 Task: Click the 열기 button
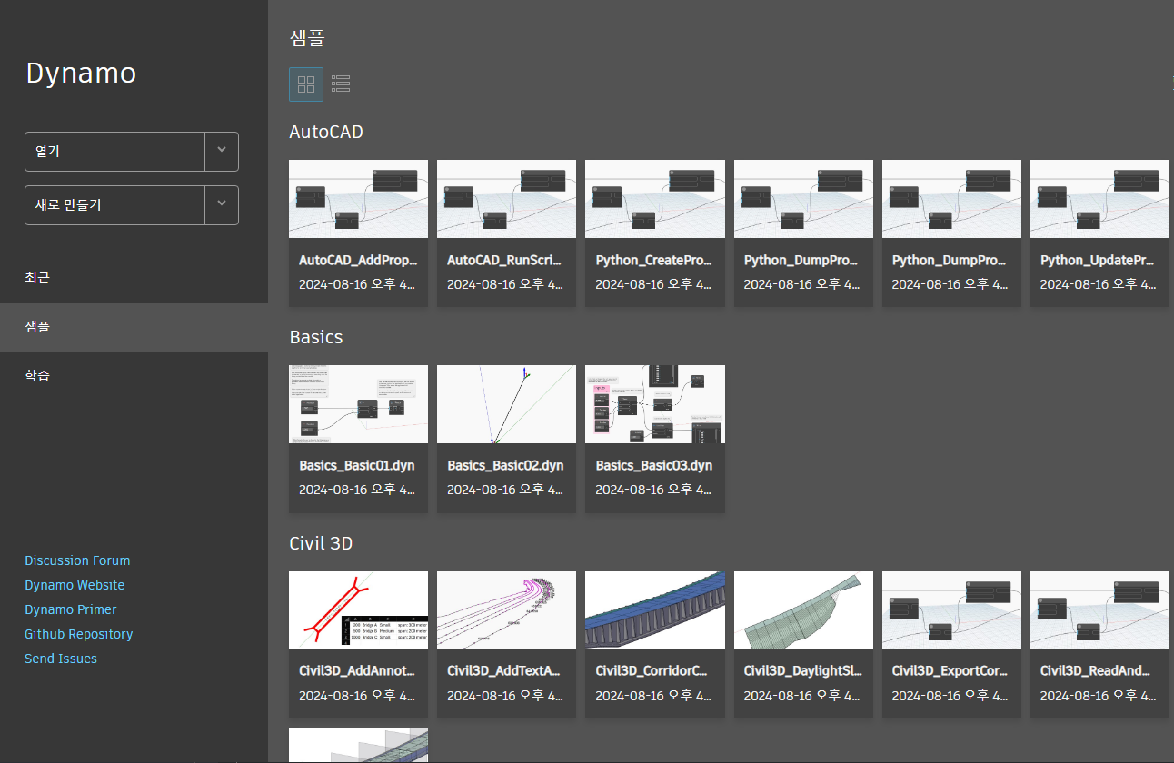114,152
